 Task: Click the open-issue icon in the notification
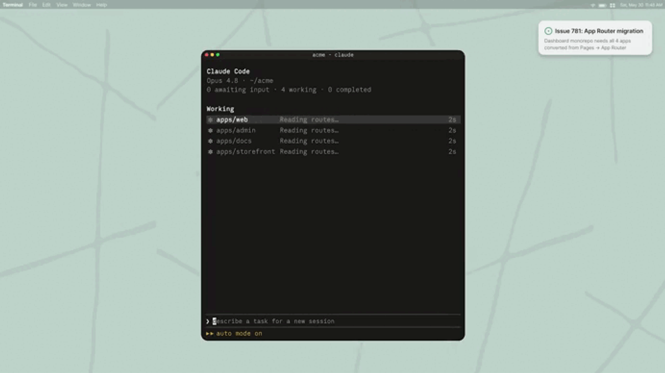point(548,31)
